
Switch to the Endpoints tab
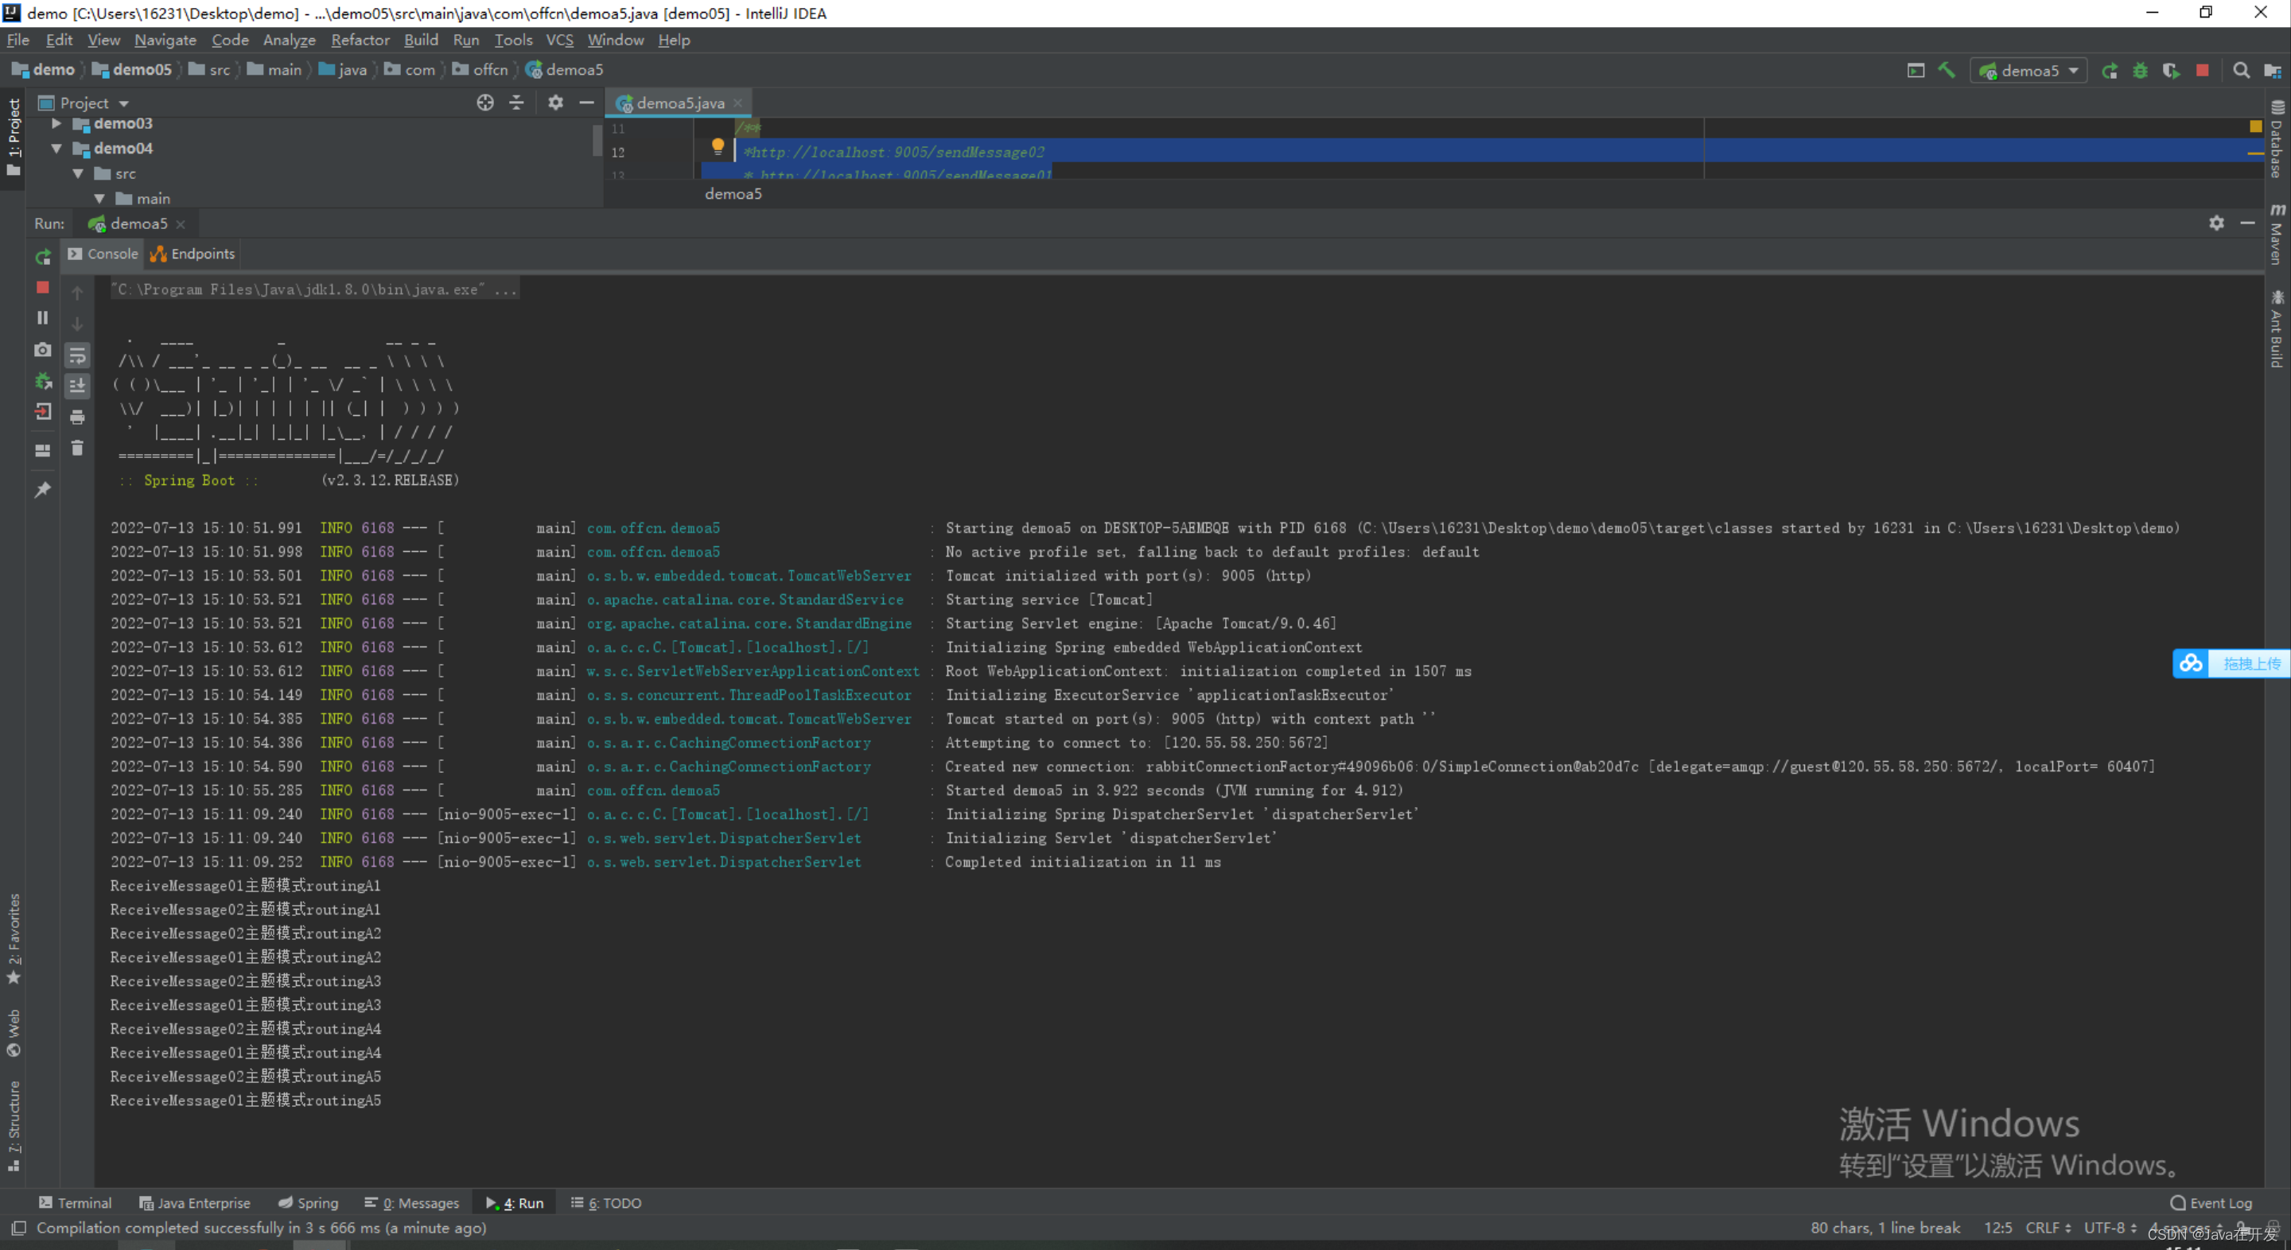pyautogui.click(x=193, y=254)
